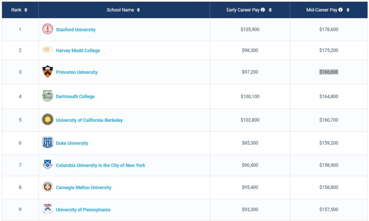Open the Harvey Mudd College link
The image size is (369, 221).
point(78,50)
